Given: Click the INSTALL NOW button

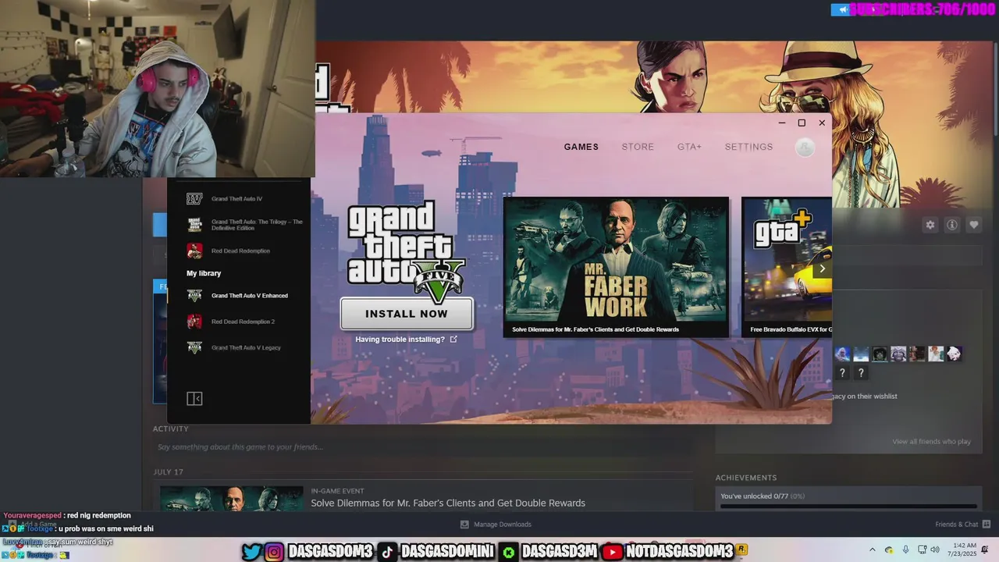Looking at the screenshot, I should tap(407, 314).
